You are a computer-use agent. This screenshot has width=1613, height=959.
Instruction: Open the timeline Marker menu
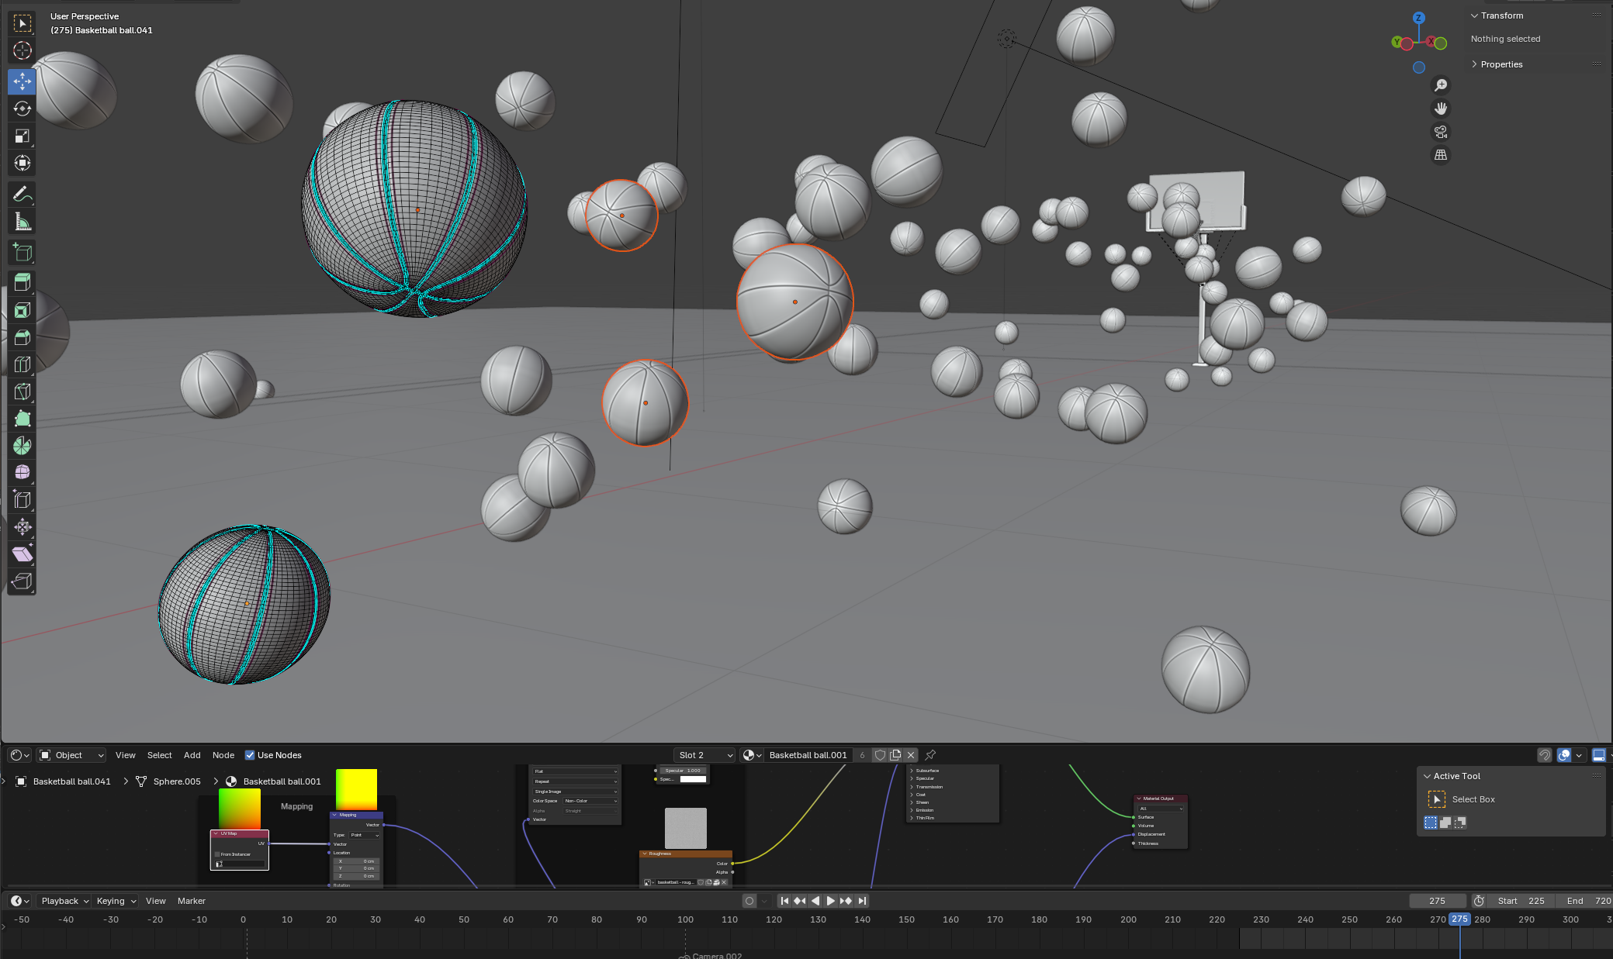coord(191,901)
